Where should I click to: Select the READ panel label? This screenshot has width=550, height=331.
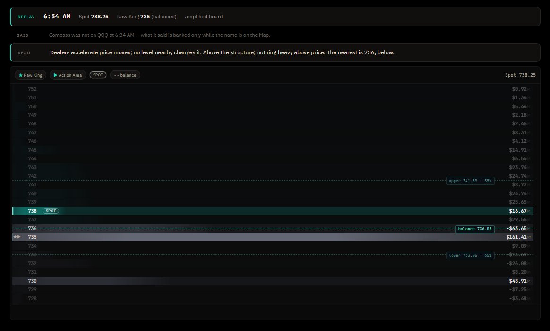(x=24, y=53)
